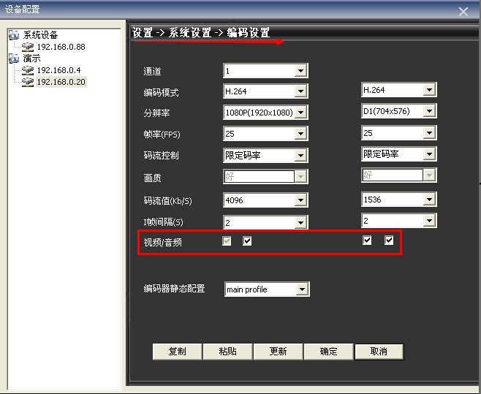Open main stream 帧率 25 dropdown
This screenshot has width=481, height=394.
(265, 134)
